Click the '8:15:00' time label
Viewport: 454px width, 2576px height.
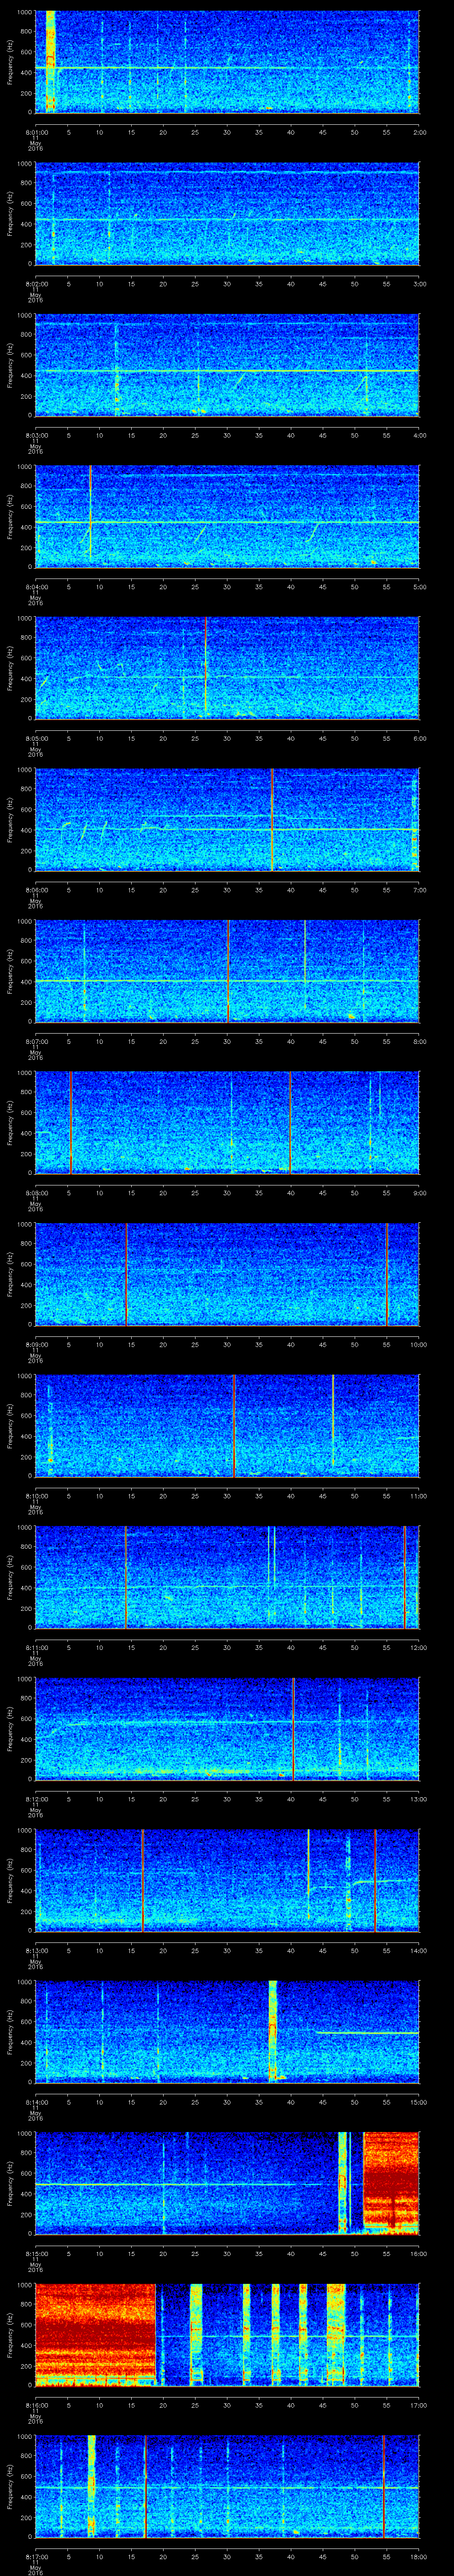click(36, 2254)
